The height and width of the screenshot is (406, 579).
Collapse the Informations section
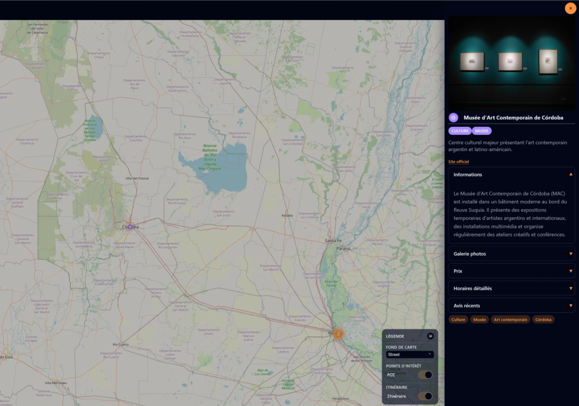pos(511,174)
